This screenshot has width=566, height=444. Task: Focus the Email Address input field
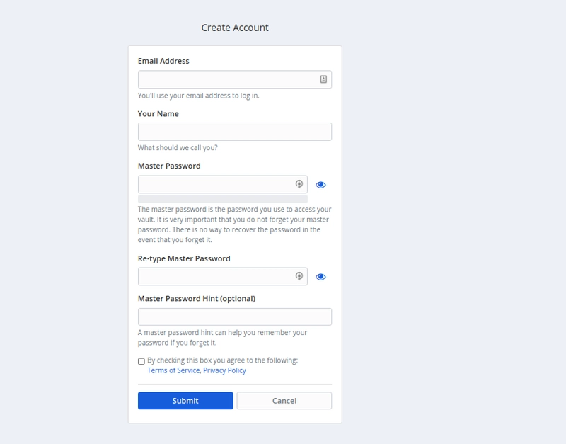pyautogui.click(x=226, y=79)
